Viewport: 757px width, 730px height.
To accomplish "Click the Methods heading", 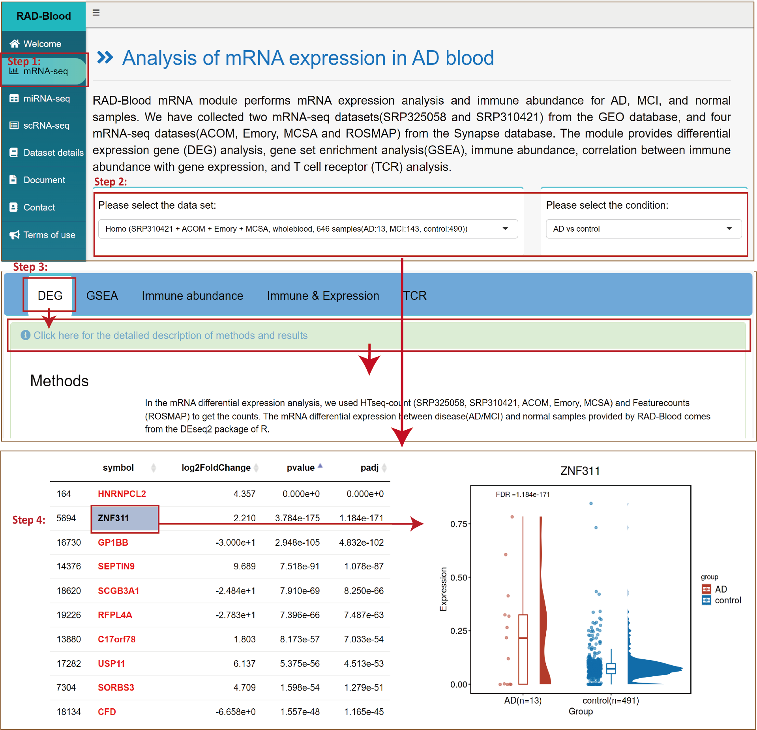I will (x=59, y=381).
